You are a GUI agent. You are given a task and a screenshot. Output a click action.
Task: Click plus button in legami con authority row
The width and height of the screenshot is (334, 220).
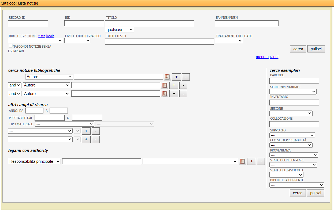pos(251,161)
